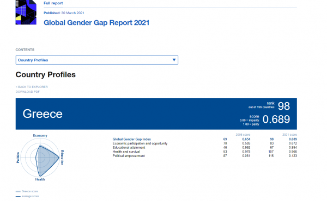327x201 pixels.
Task: Expand the Country Profiles contents dropdown
Action: [x=97, y=60]
